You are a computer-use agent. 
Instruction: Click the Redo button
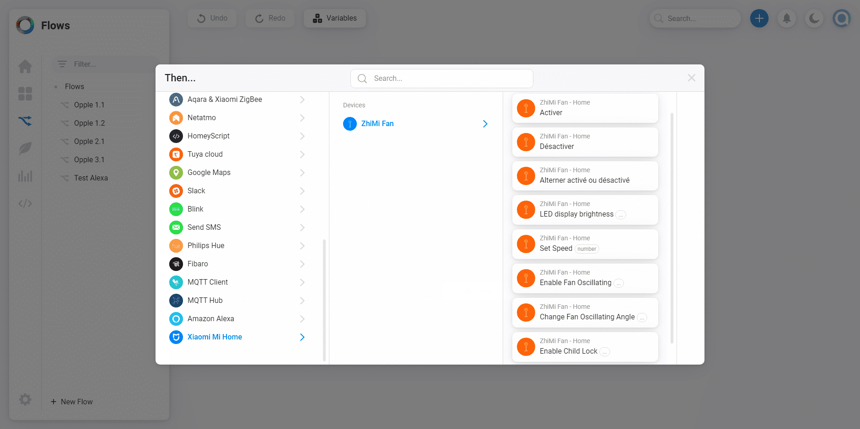tap(270, 18)
